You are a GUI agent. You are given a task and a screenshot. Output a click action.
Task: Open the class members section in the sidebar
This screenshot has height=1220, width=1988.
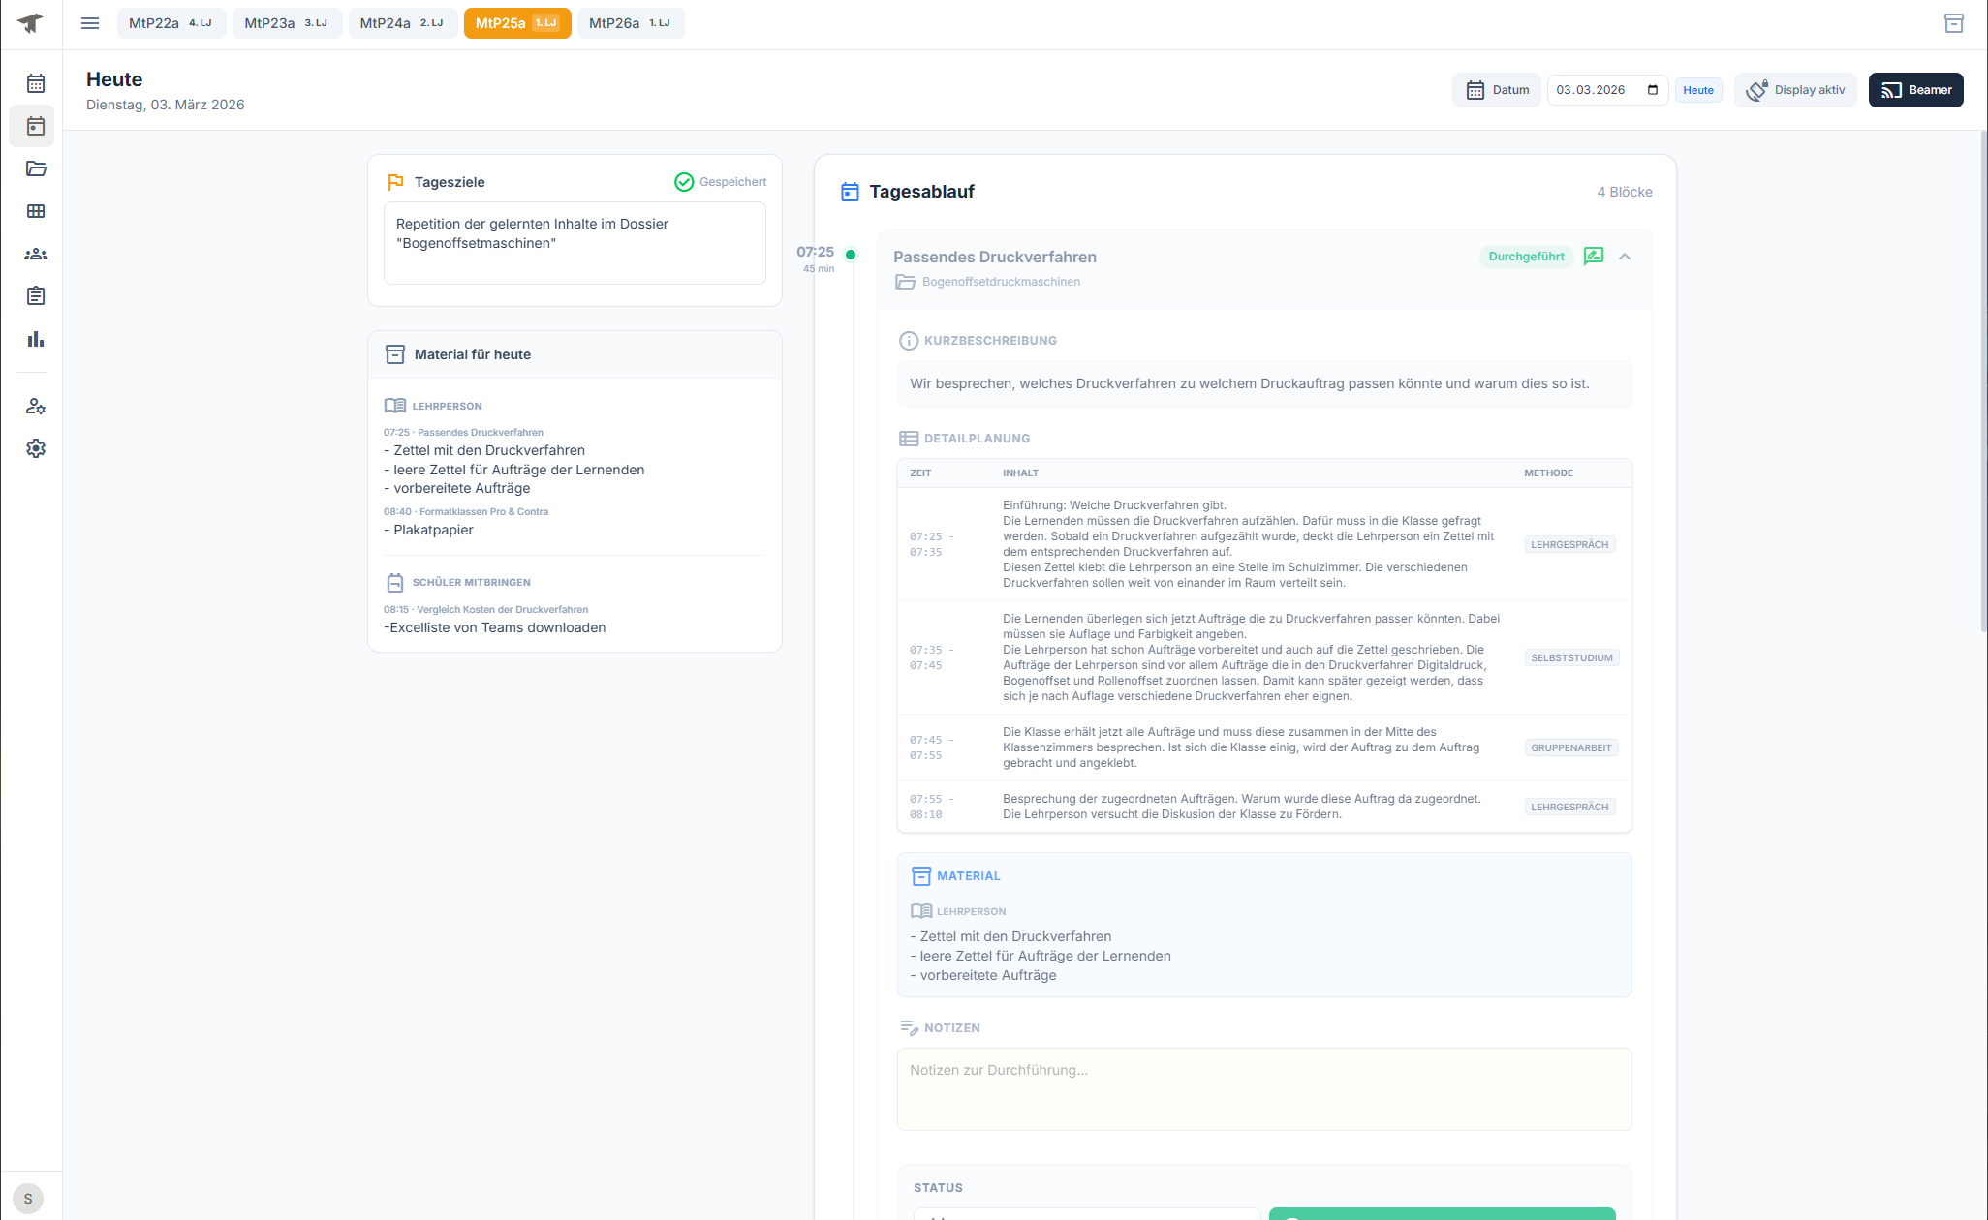pyautogui.click(x=35, y=254)
